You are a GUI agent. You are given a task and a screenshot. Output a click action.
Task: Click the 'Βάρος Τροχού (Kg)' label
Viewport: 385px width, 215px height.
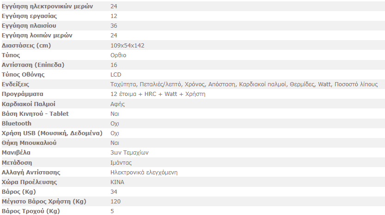tap(31, 211)
